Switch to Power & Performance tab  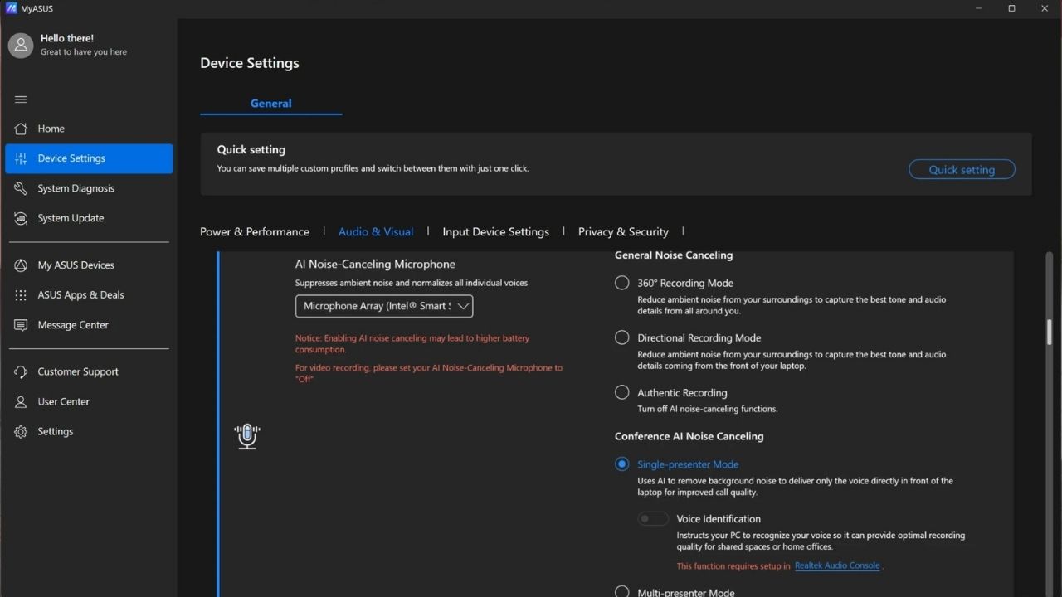[x=255, y=232]
